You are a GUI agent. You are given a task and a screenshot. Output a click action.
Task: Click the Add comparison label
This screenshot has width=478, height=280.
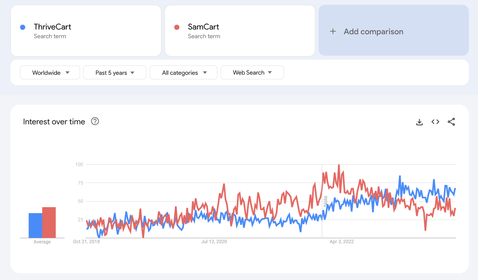pos(373,32)
